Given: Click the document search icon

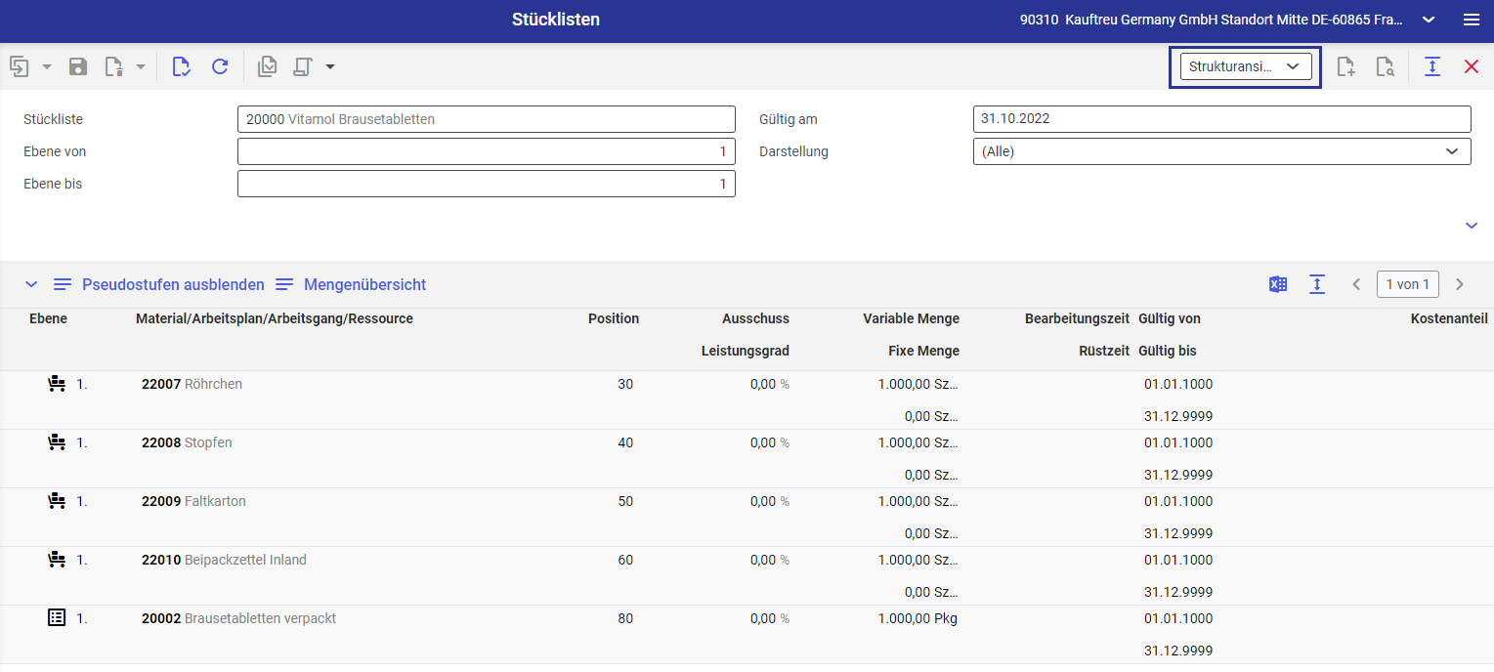Looking at the screenshot, I should (x=1385, y=66).
